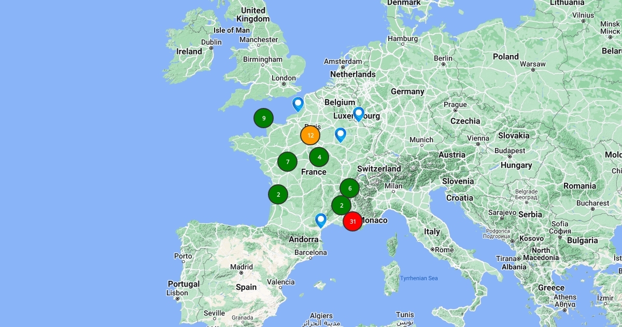Click the Barcelona city label
This screenshot has height=327, width=622.
click(x=310, y=253)
